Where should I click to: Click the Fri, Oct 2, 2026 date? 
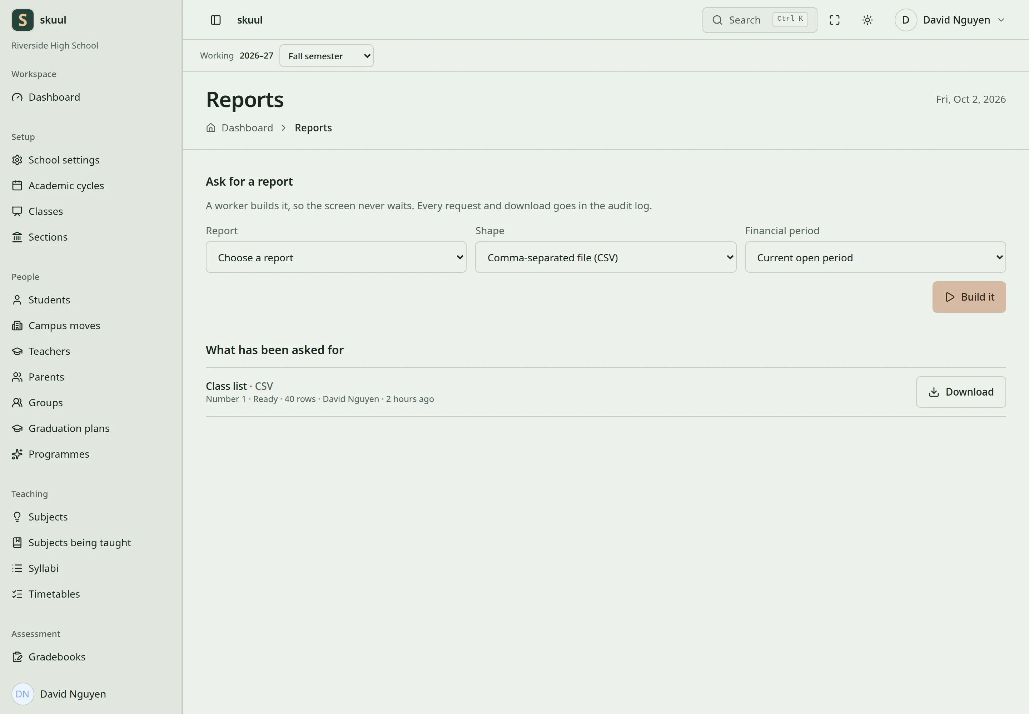[x=971, y=99]
